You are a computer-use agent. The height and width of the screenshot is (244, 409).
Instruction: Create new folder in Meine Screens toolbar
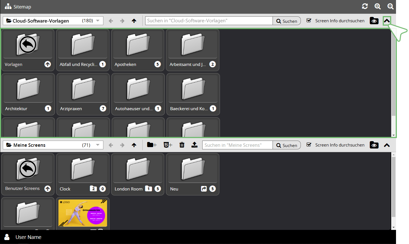coord(152,145)
